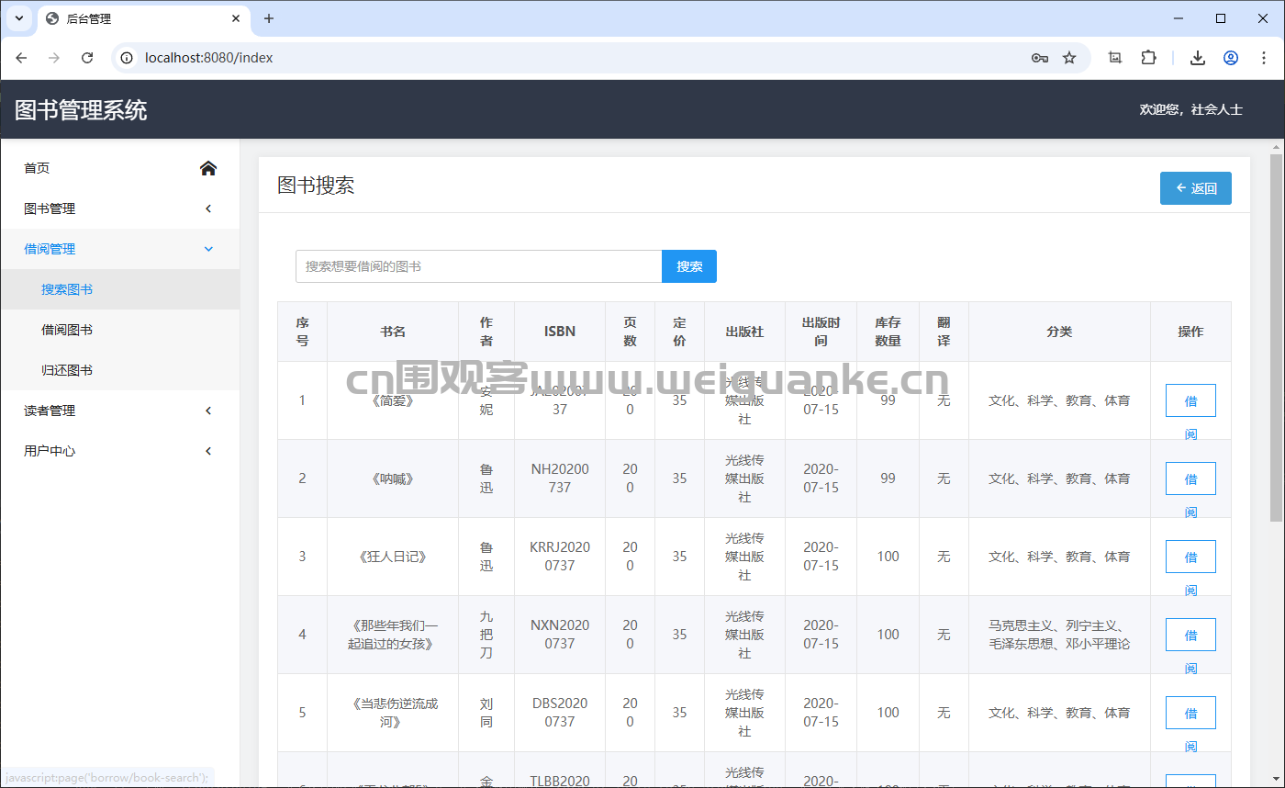Borrow 《当悲伤逆流成河》 with 借阅 button
Screen dimensions: 1285x788
tap(1190, 713)
